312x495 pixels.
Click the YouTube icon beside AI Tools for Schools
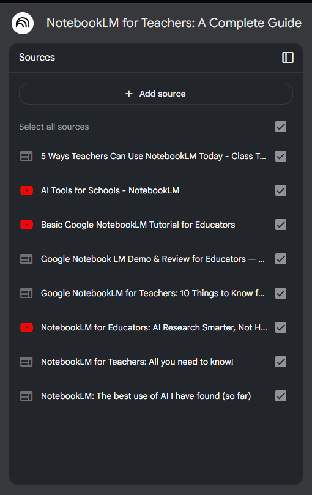click(x=26, y=190)
